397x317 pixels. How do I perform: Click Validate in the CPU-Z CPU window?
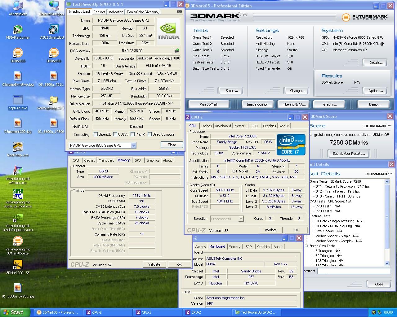pyautogui.click(x=271, y=230)
